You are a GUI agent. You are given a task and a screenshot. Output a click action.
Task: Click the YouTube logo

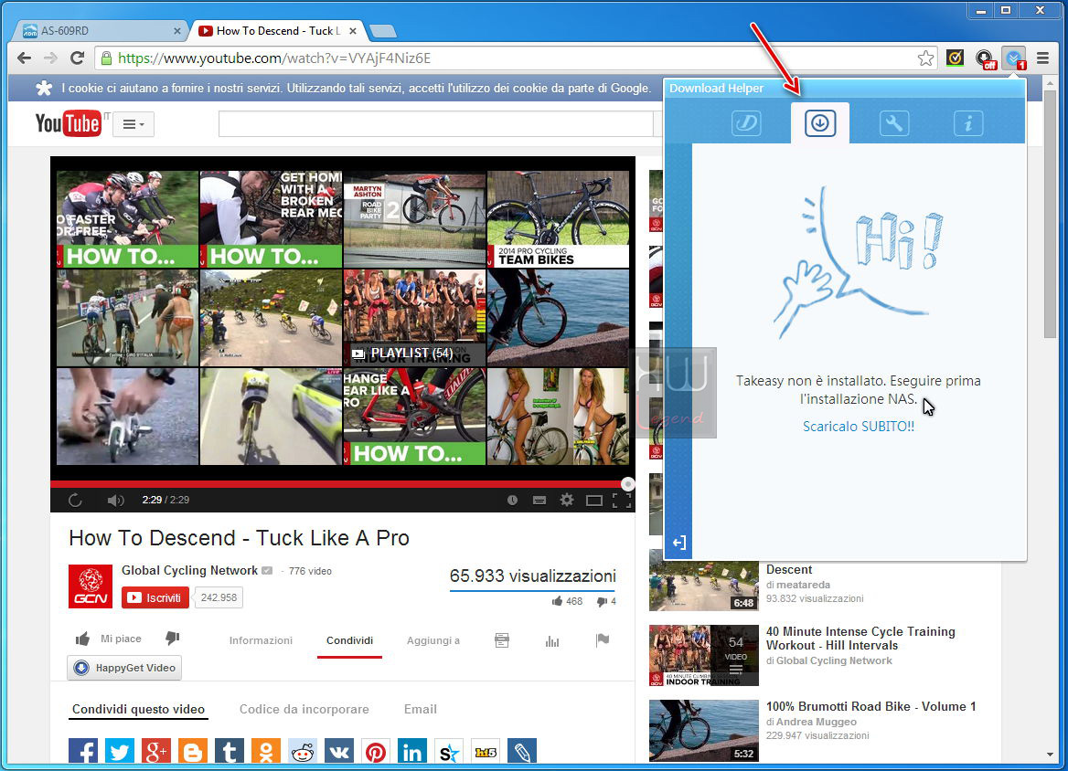[68, 124]
